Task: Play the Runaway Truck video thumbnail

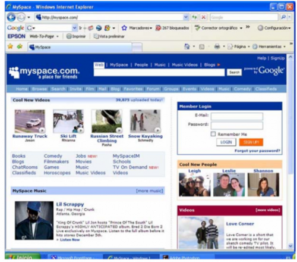Action: (30, 121)
